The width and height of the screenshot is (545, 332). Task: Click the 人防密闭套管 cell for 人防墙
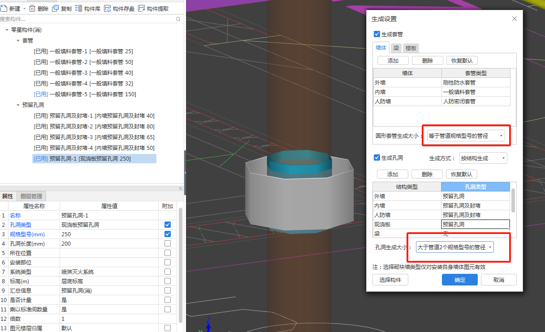click(x=476, y=101)
